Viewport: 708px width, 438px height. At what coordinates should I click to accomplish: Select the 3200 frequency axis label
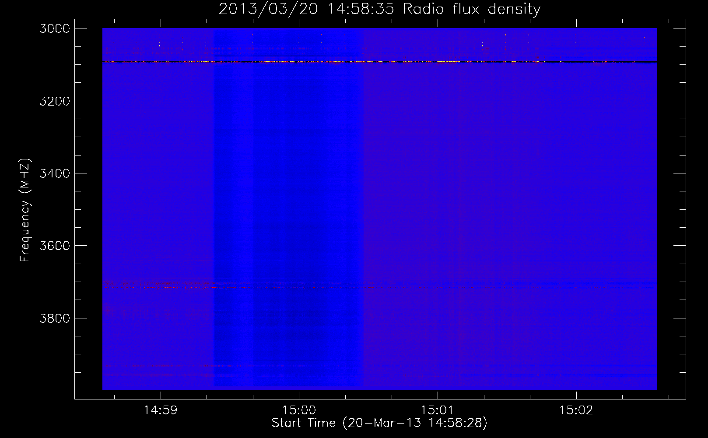(55, 101)
